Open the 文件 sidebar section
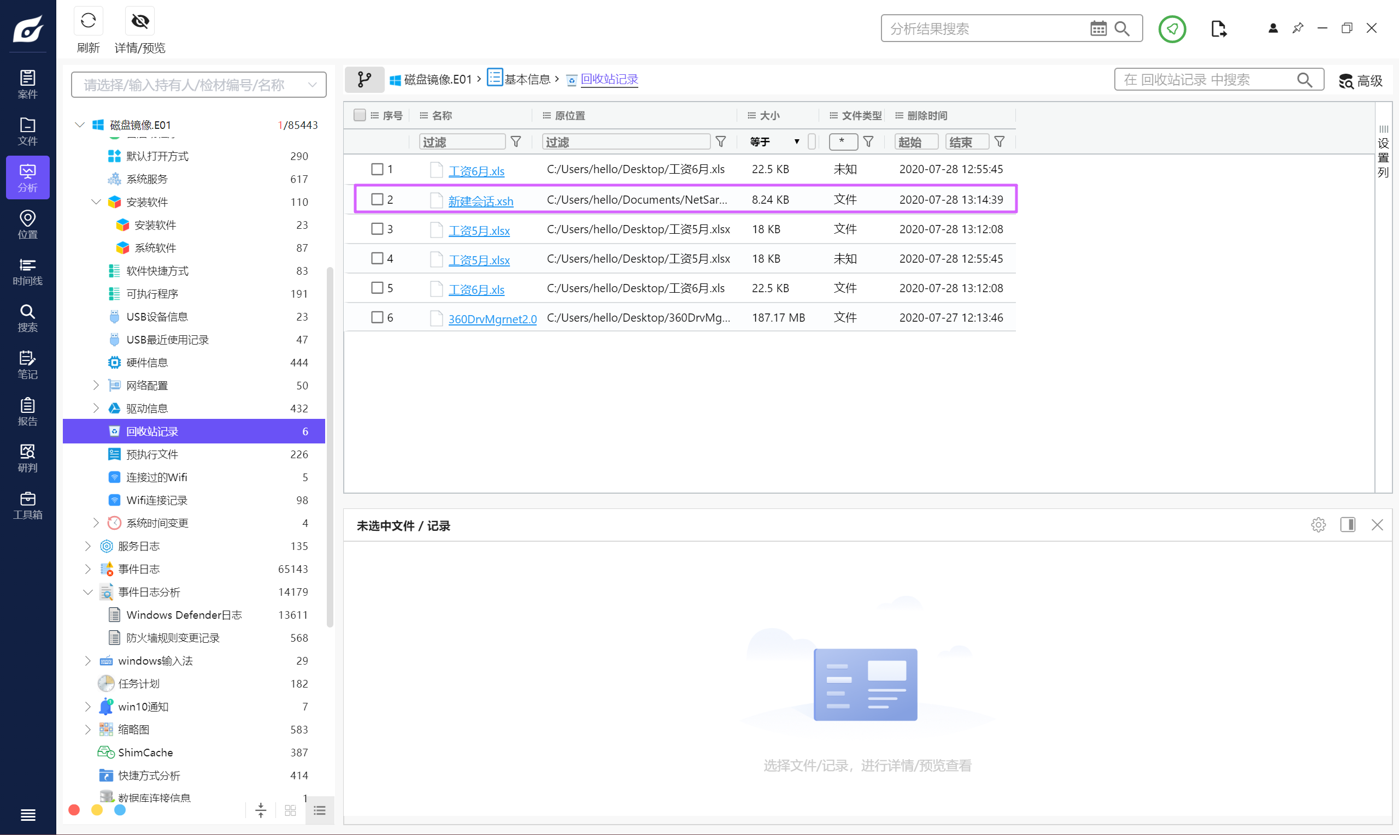 27,131
